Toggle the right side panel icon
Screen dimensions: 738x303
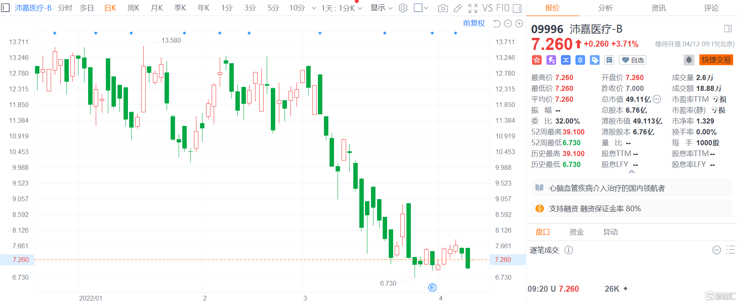tap(517, 8)
